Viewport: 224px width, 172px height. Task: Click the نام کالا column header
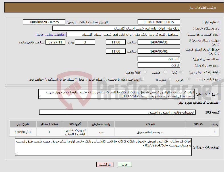point(150,124)
